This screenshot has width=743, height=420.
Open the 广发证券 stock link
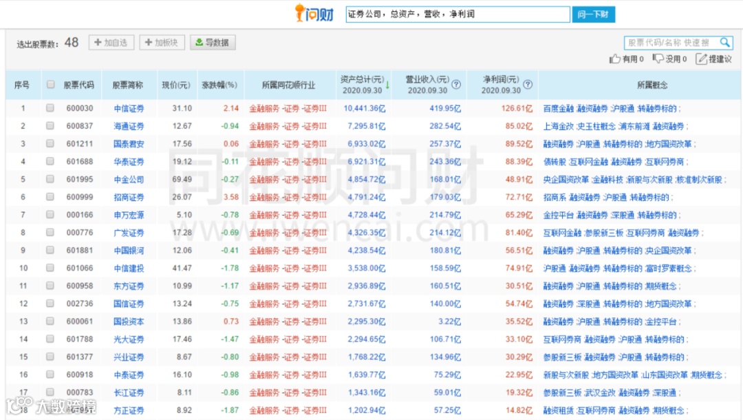point(129,233)
